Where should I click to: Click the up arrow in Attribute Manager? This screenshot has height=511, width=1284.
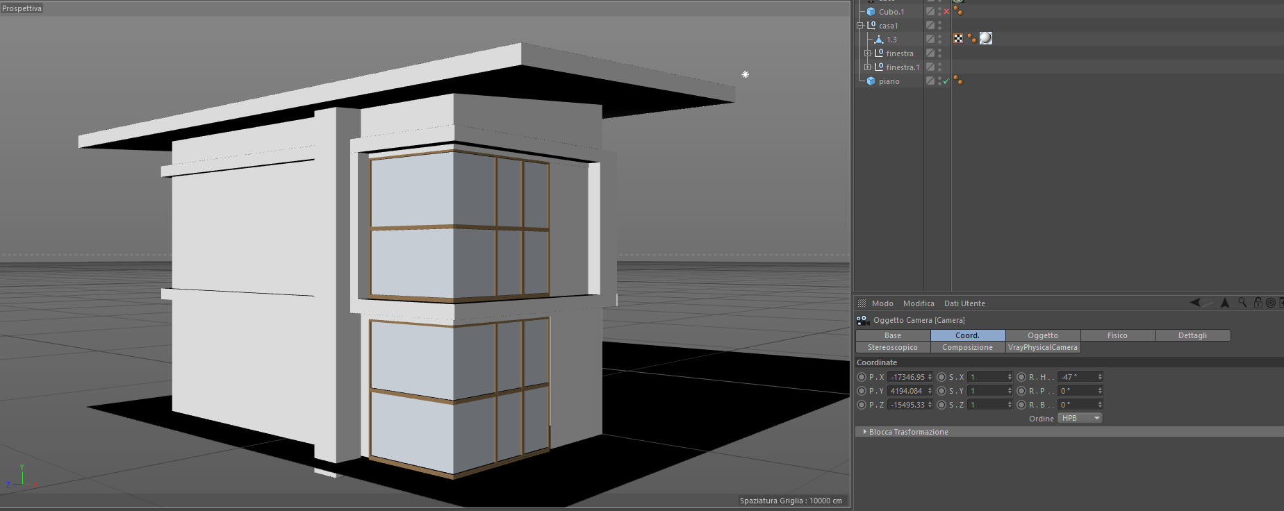(1225, 303)
